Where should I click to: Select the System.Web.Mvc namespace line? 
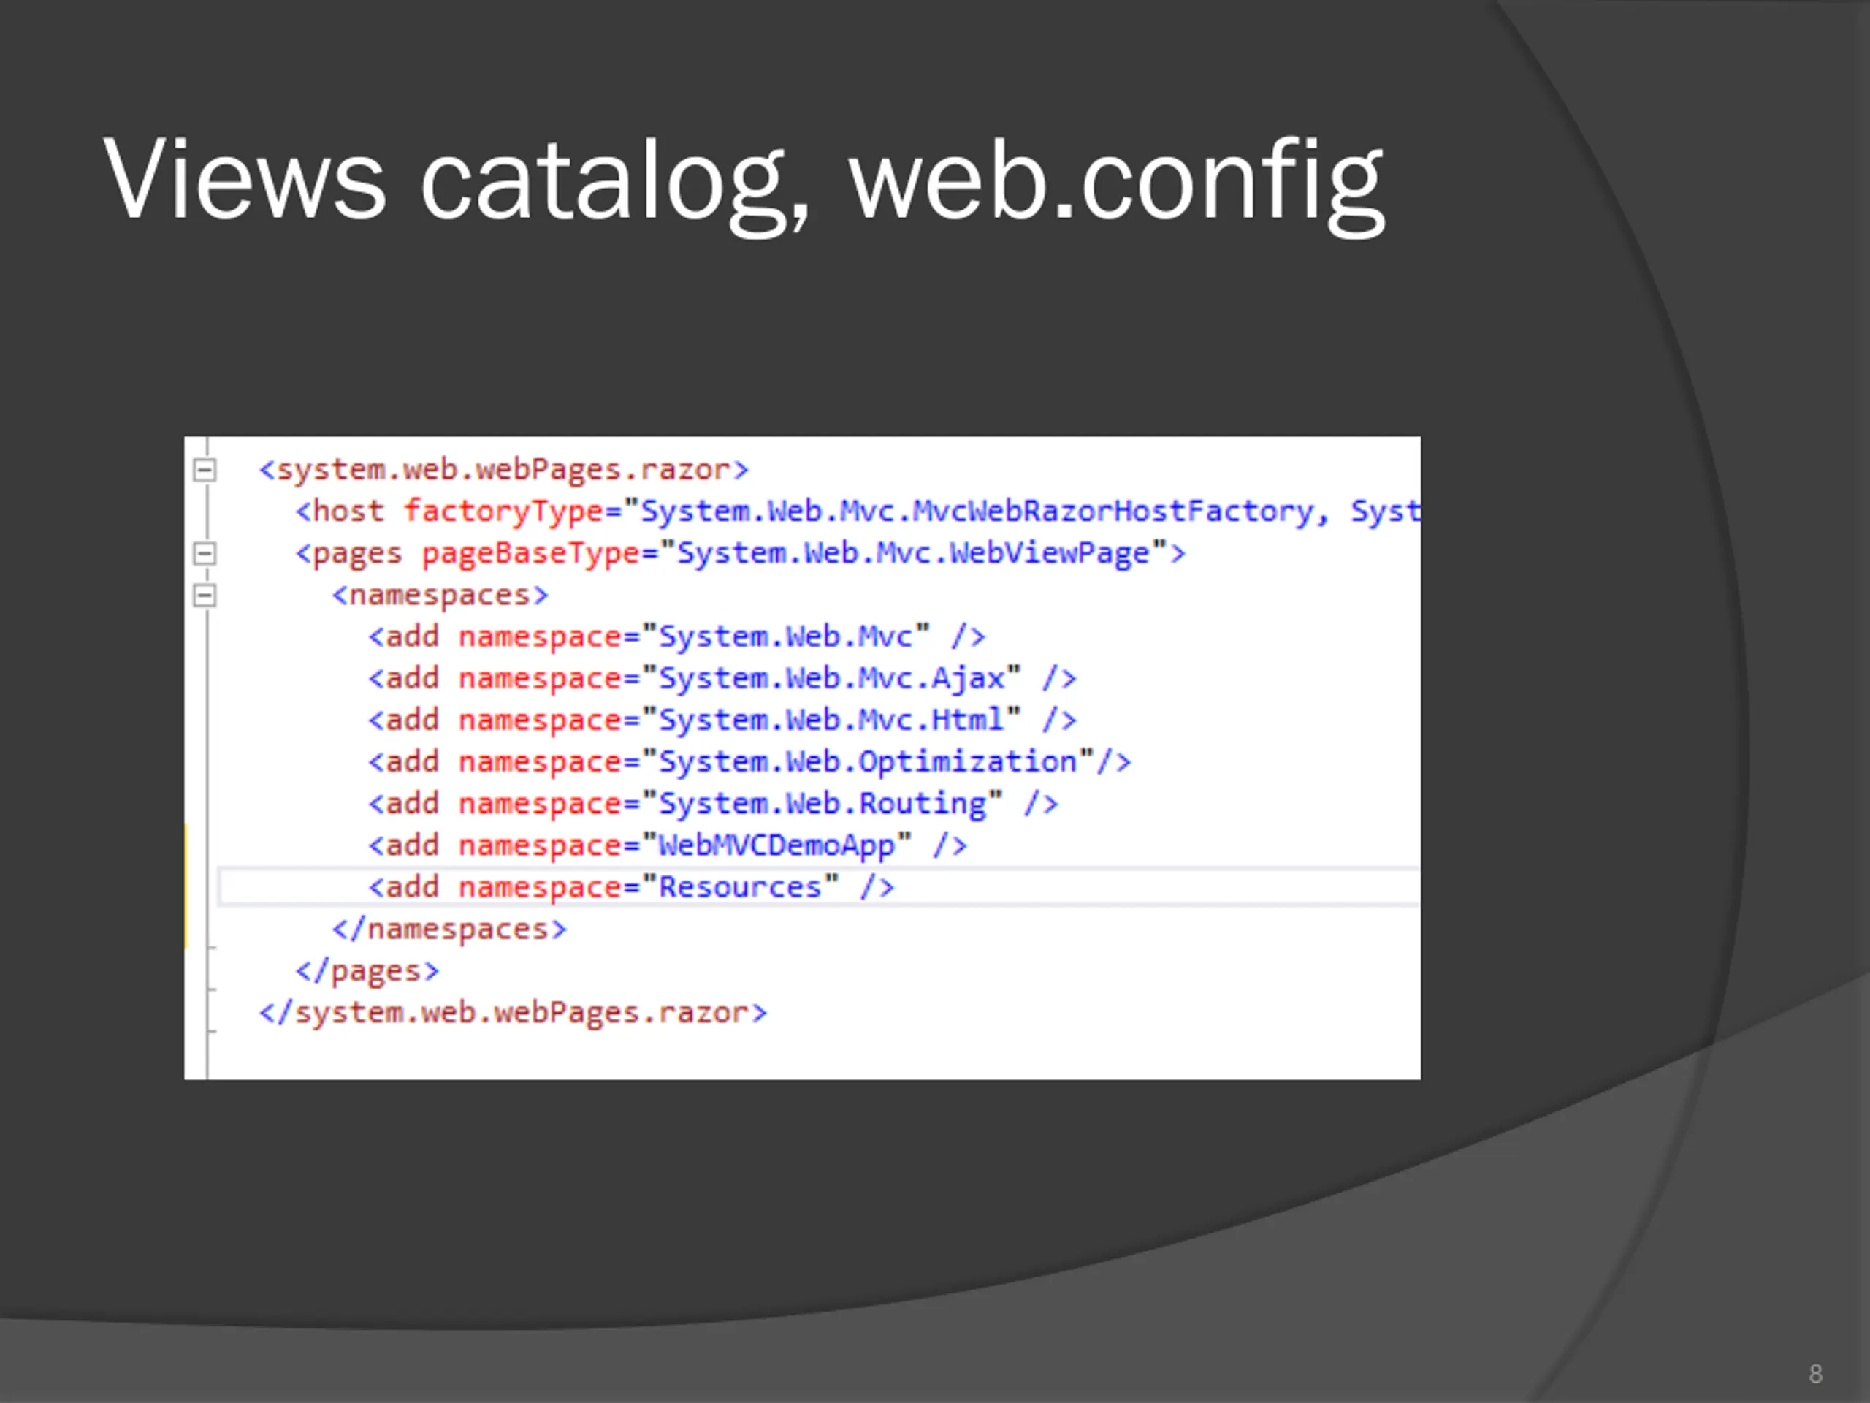[x=676, y=636]
